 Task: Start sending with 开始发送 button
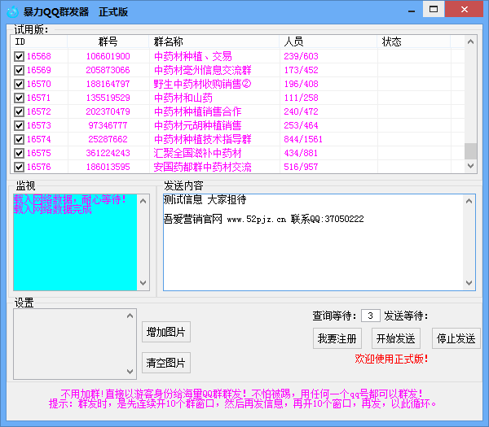pyautogui.click(x=394, y=338)
